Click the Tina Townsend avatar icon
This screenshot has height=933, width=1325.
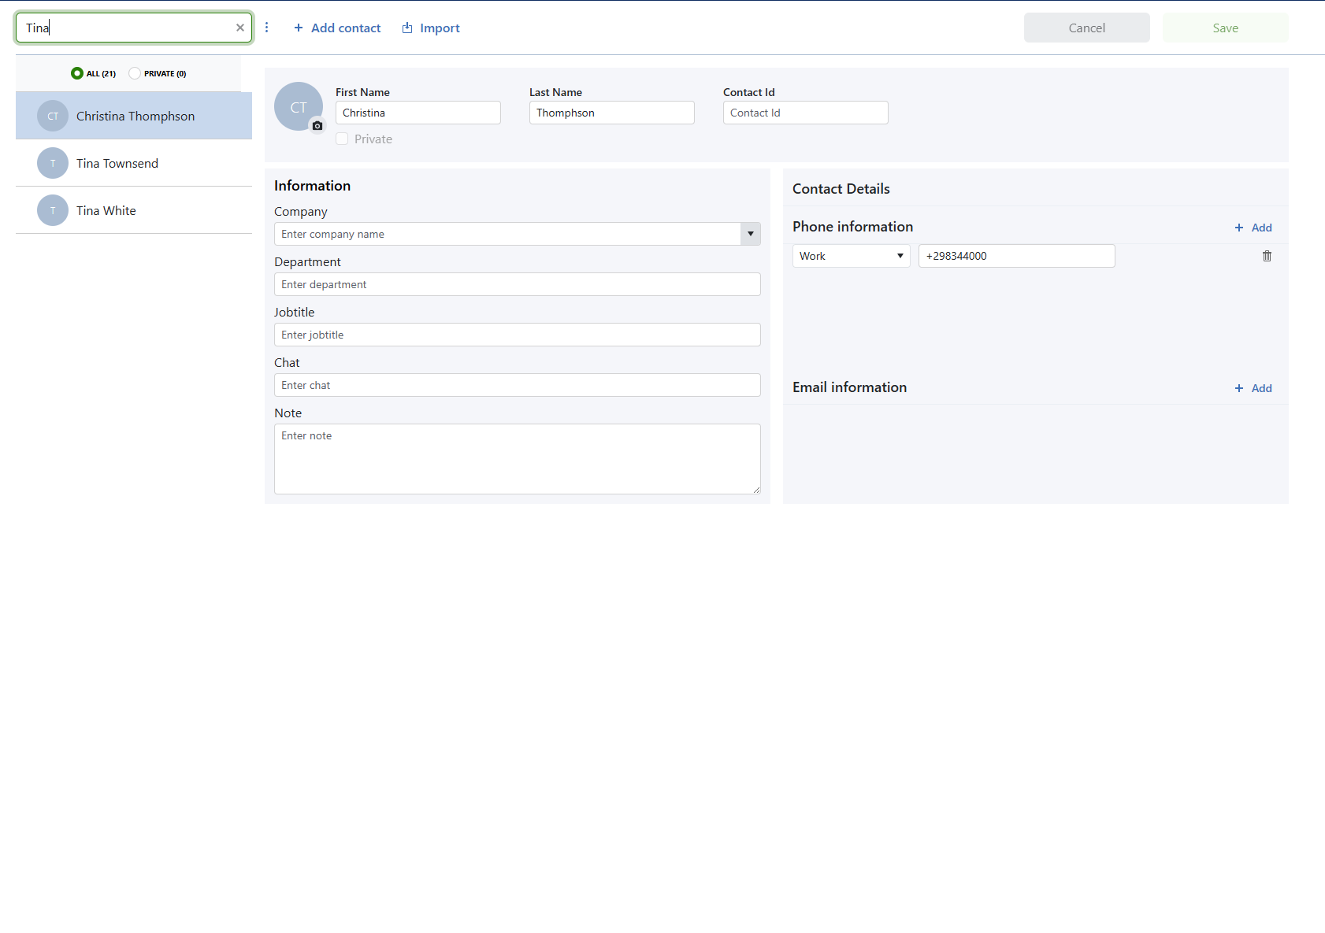pyautogui.click(x=53, y=163)
